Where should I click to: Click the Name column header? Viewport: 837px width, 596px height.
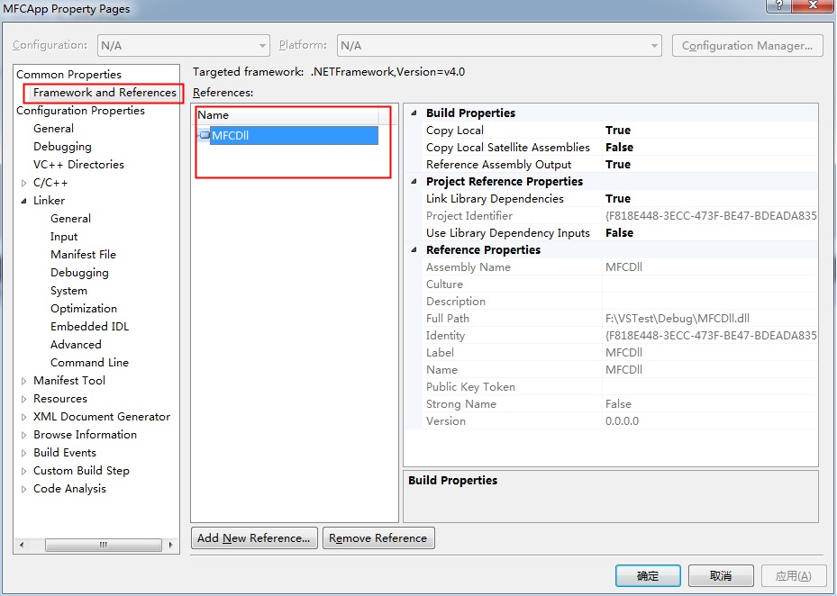pos(287,115)
